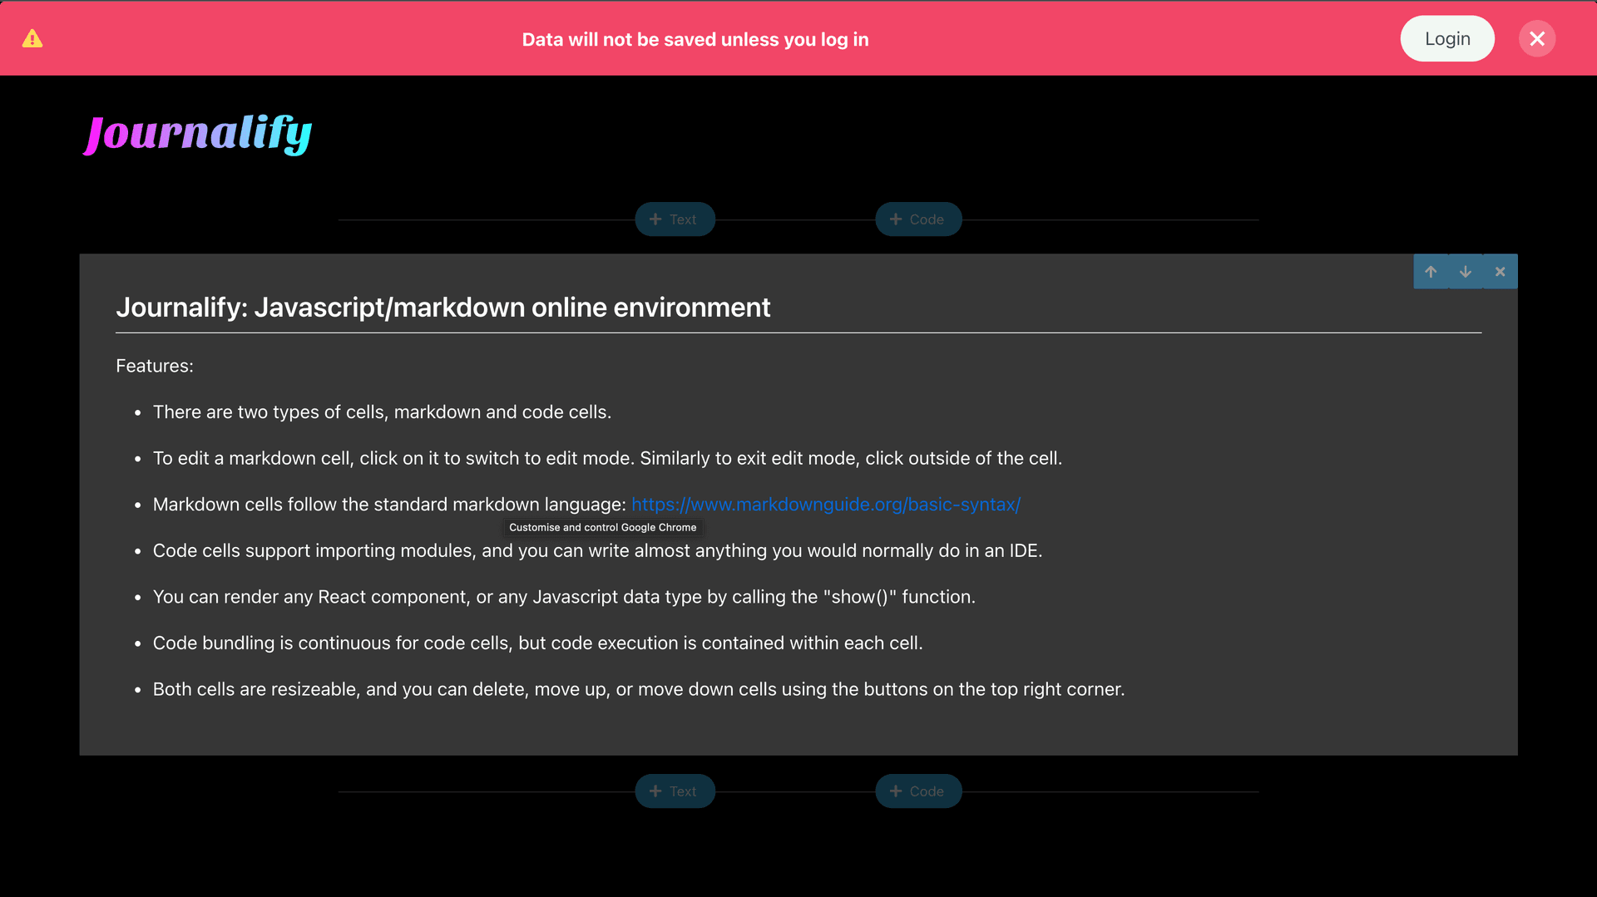Image resolution: width=1597 pixels, height=897 pixels.
Task: Click 'Both cells are resizeable' bullet
Action: click(x=639, y=689)
